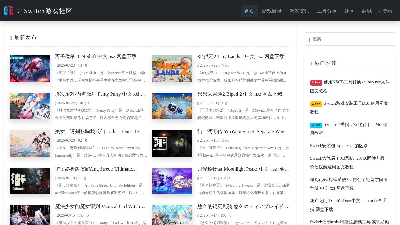Click the 《胖次派对/内裤派对》 description excerpt

101,114
